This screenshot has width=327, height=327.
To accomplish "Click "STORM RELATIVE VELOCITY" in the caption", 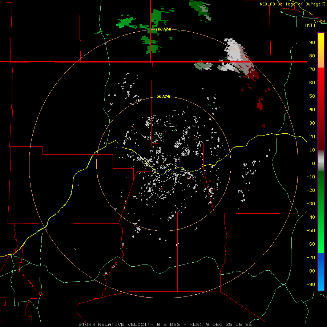I will point(116,324).
